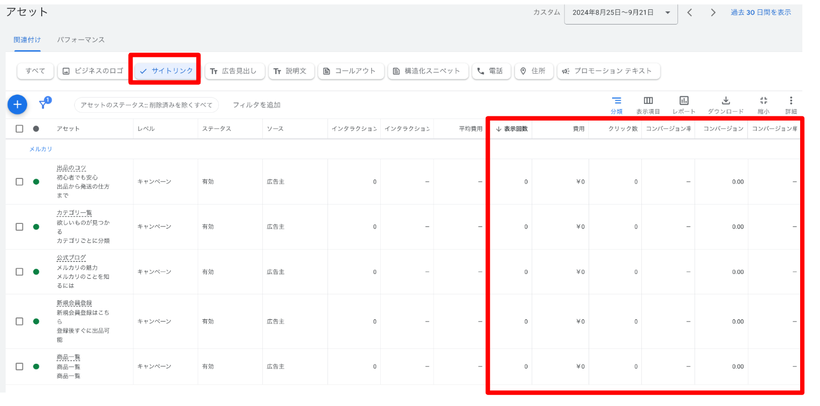
Task: Sort by ソース column header
Action: point(275,129)
